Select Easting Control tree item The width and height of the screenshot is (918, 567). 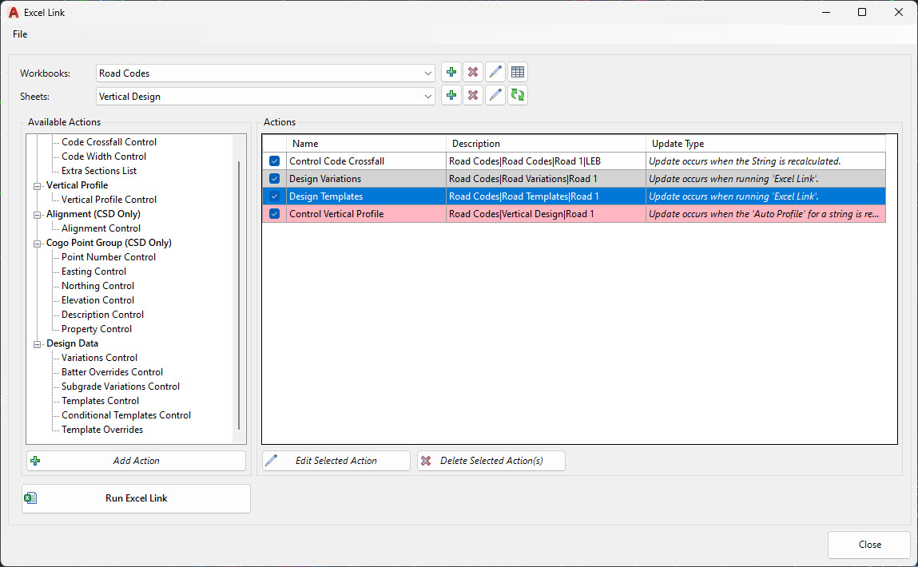click(x=93, y=272)
